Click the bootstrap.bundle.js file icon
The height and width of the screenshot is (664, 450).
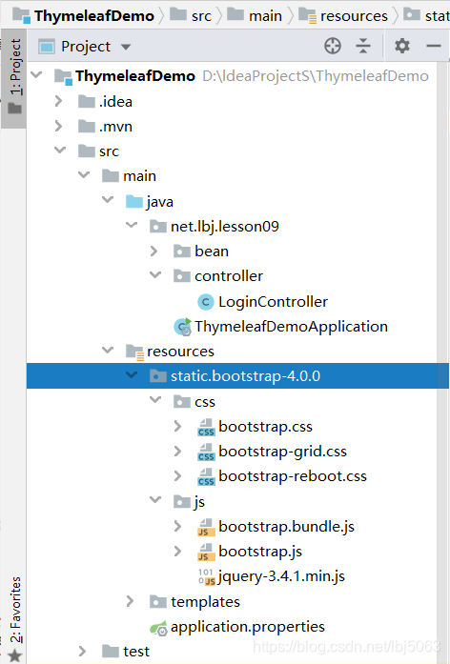pyautogui.click(x=206, y=527)
